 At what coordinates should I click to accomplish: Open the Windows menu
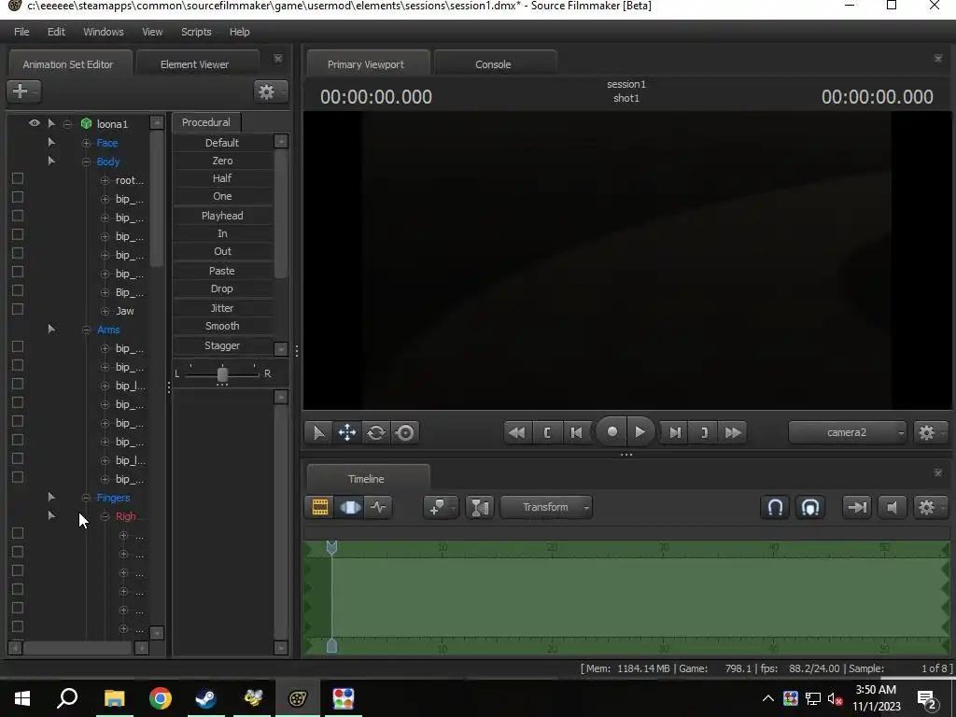[x=103, y=32]
